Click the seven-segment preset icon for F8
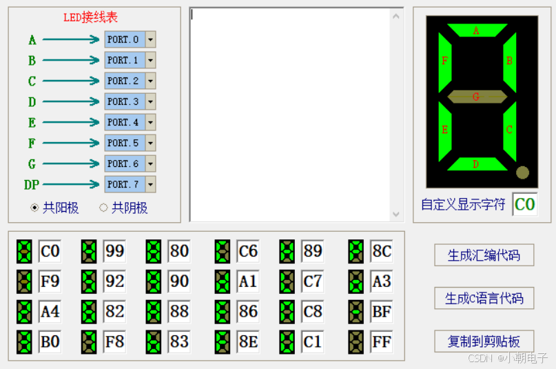 point(89,341)
